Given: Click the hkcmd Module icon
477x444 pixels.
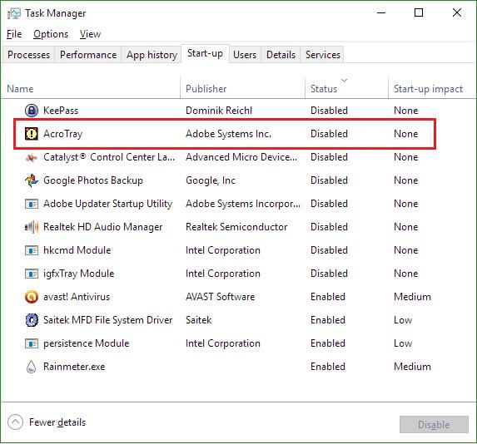Looking at the screenshot, I should pos(32,250).
